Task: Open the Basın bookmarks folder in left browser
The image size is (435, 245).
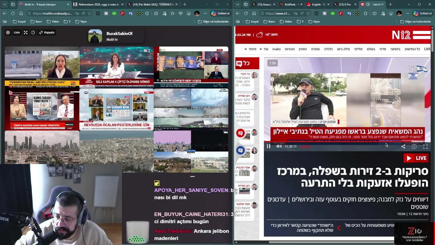Action: click(x=36, y=21)
